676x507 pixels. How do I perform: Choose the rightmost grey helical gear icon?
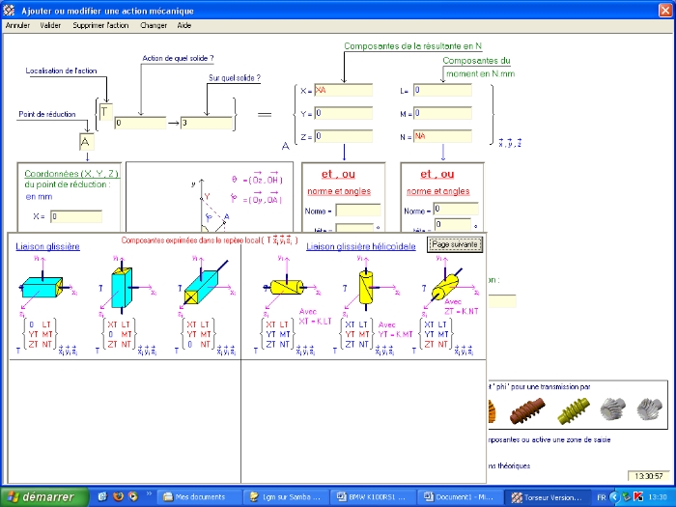(650, 408)
